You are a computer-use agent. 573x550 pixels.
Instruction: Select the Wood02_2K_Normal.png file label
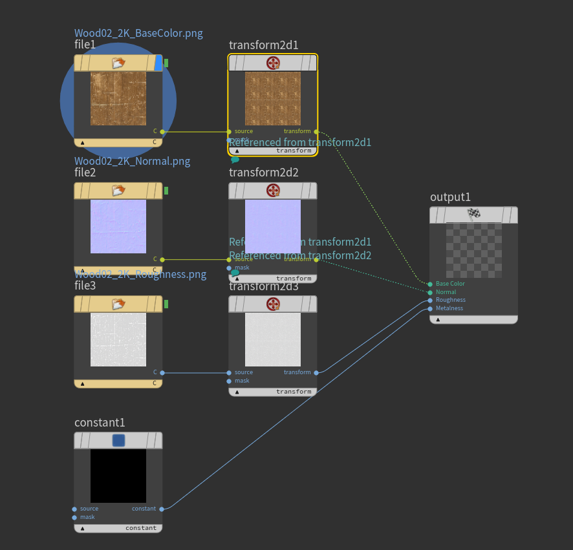(x=132, y=161)
